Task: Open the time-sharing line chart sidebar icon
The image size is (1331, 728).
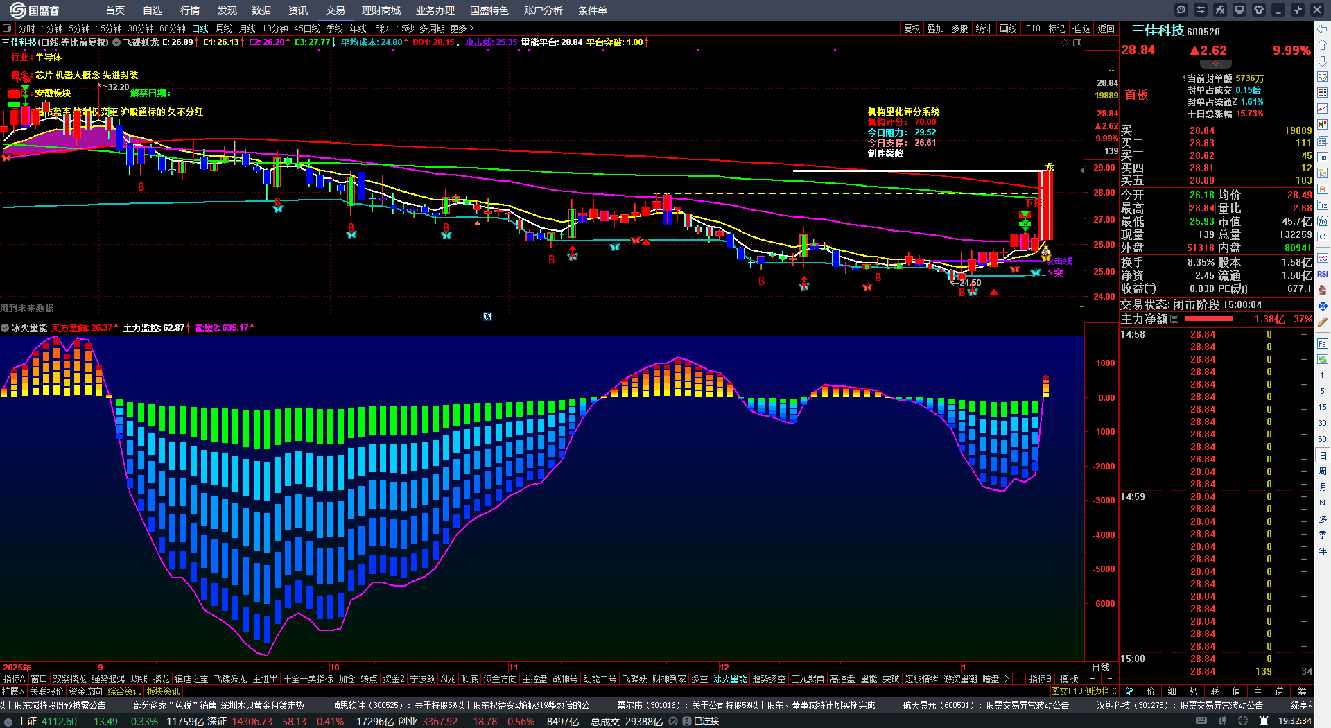Action: (x=1323, y=109)
